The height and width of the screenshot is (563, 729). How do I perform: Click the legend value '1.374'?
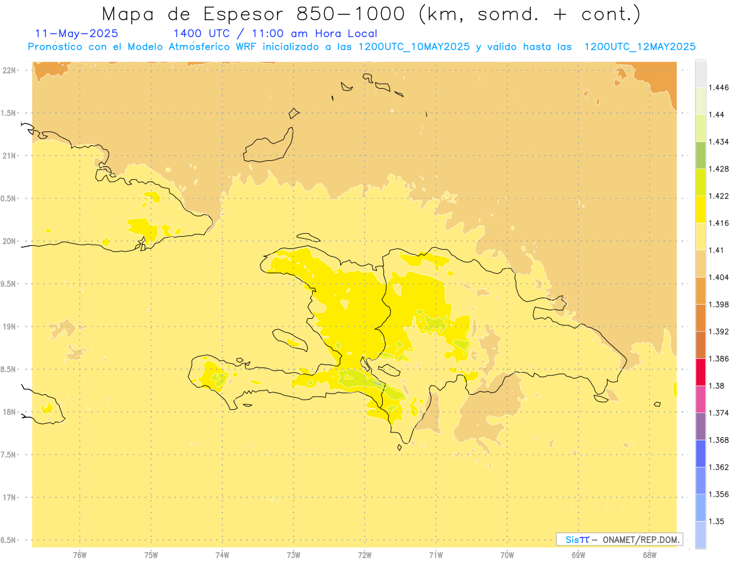click(719, 413)
